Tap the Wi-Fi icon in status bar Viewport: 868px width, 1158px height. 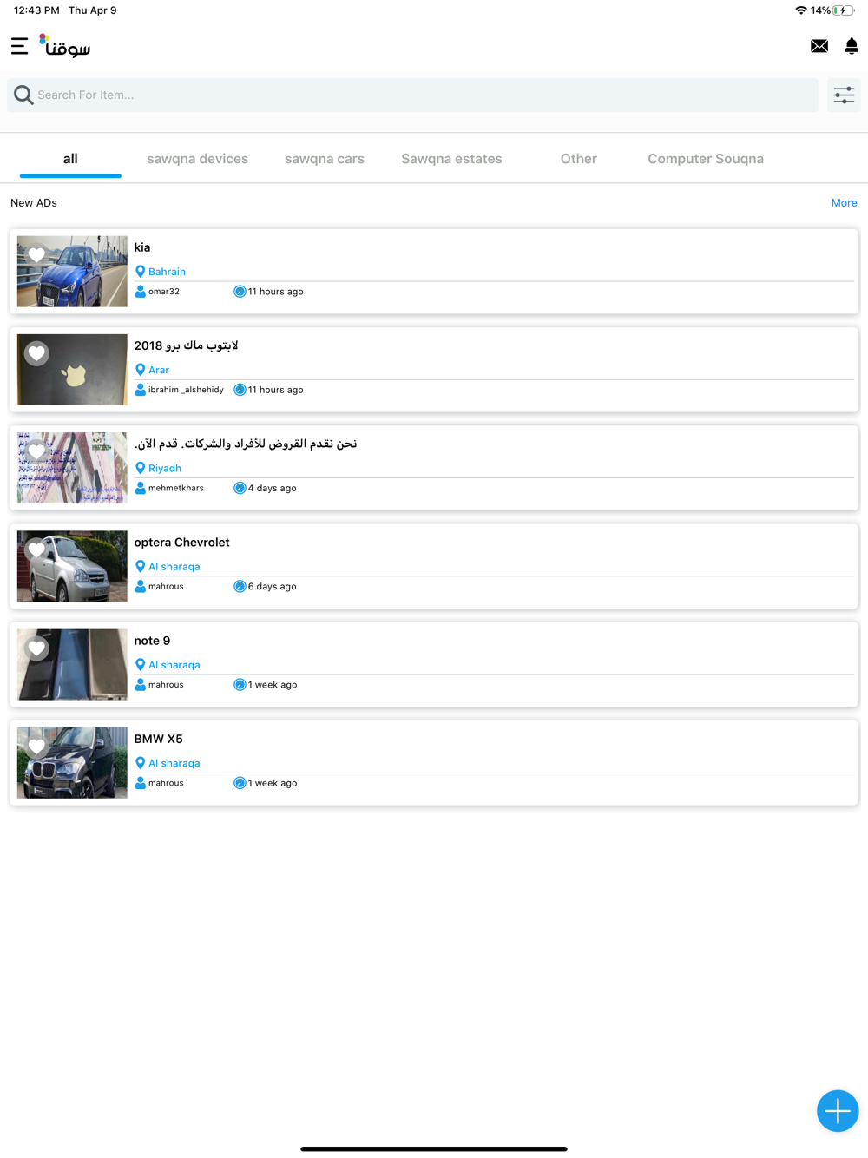point(801,10)
